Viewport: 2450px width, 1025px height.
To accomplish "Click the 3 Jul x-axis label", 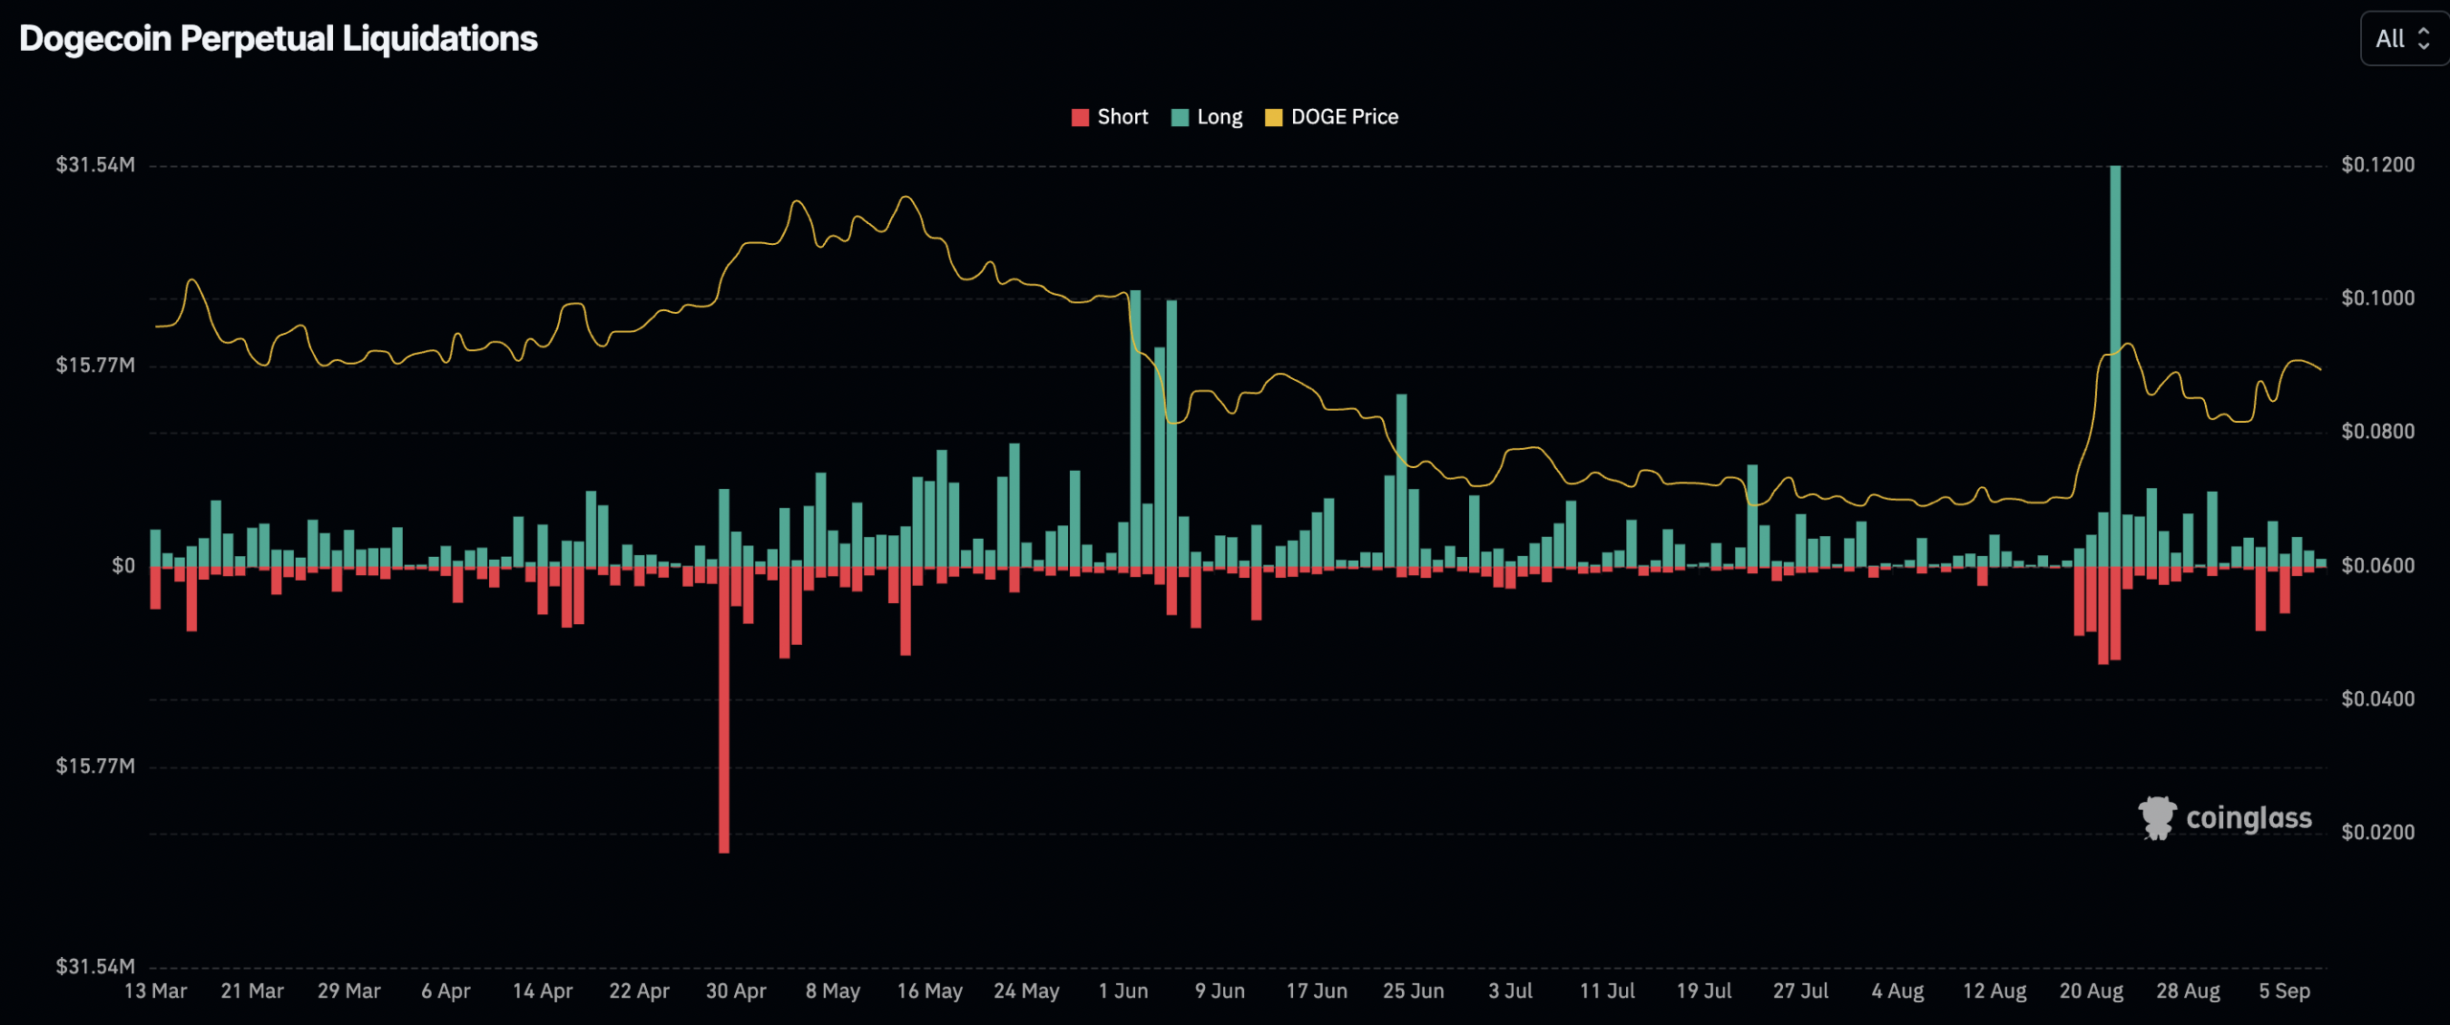I will coord(1510,991).
